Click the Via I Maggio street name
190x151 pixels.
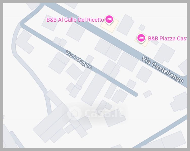(79, 60)
